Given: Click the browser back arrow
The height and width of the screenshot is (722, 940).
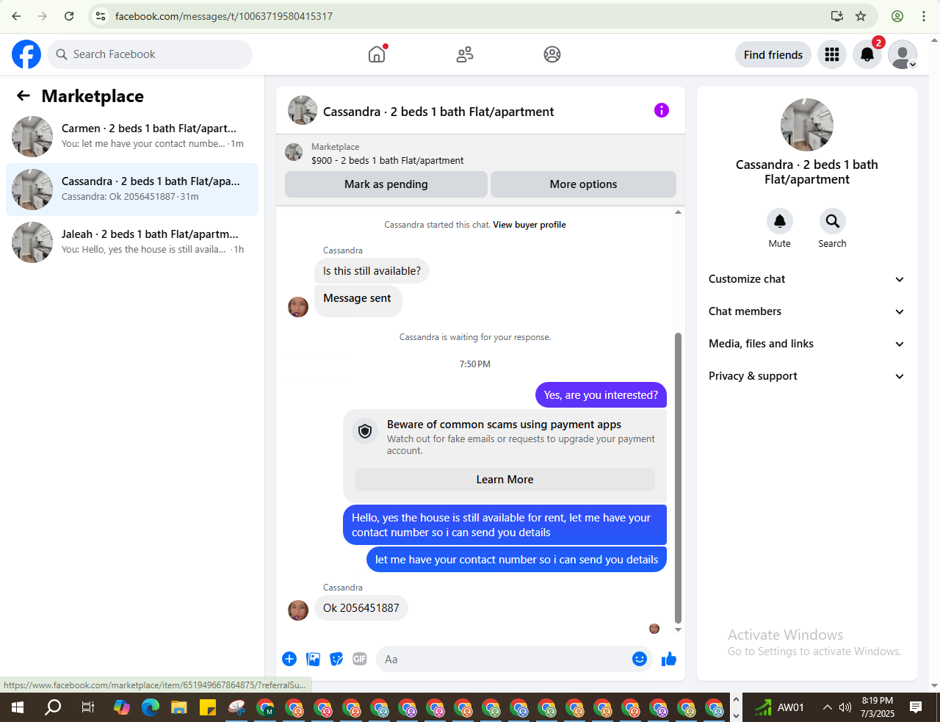Looking at the screenshot, I should pyautogui.click(x=16, y=16).
